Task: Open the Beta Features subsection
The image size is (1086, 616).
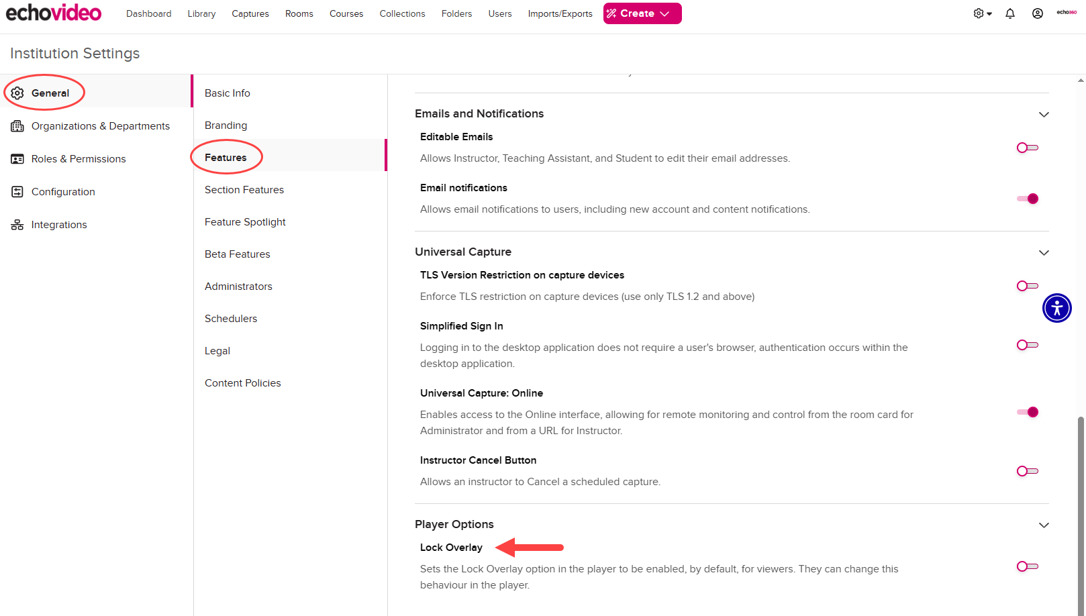Action: point(291,254)
